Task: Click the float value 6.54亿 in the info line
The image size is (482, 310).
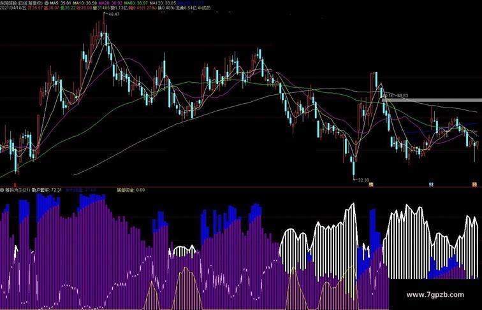Action: [190, 8]
